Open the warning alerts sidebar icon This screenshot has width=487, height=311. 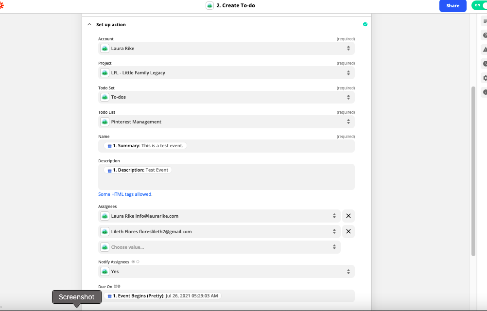(485, 50)
